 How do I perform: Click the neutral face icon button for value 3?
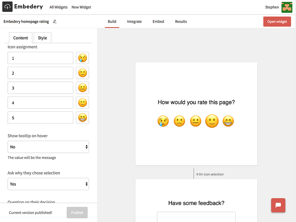pos(83,88)
